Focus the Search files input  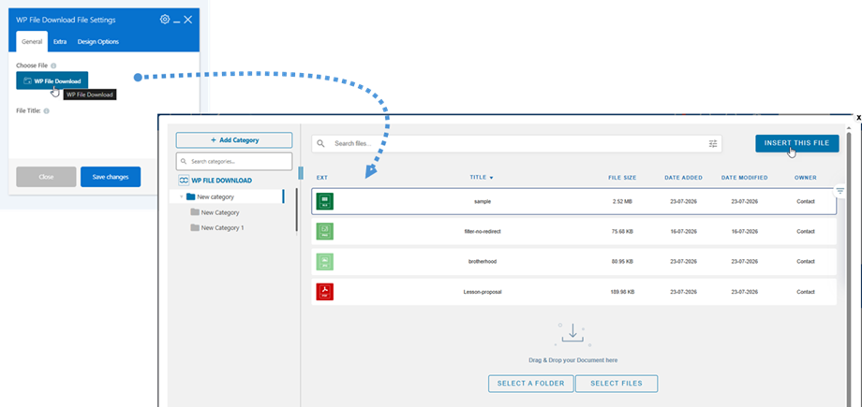coord(517,144)
